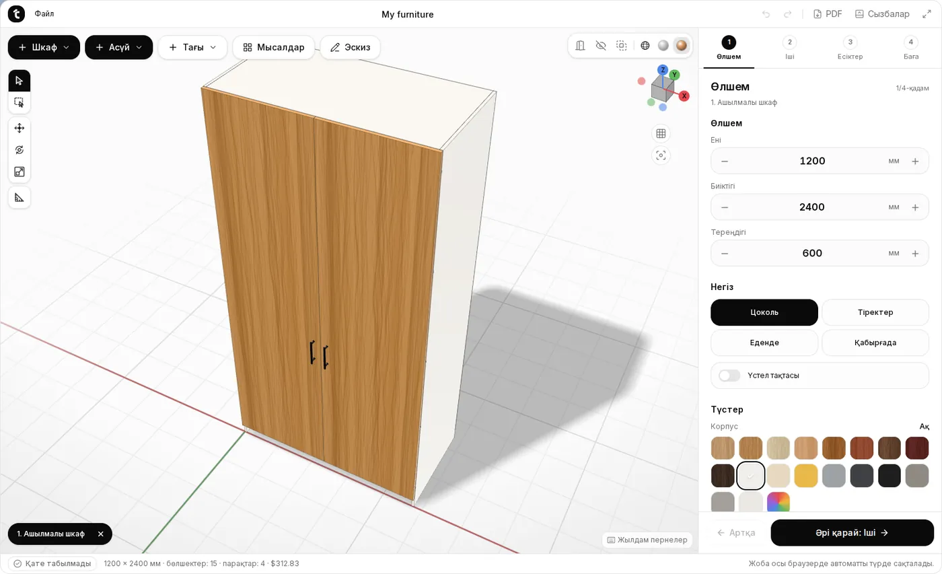Export the project as PDF
The height and width of the screenshot is (574, 942).
[x=828, y=14]
